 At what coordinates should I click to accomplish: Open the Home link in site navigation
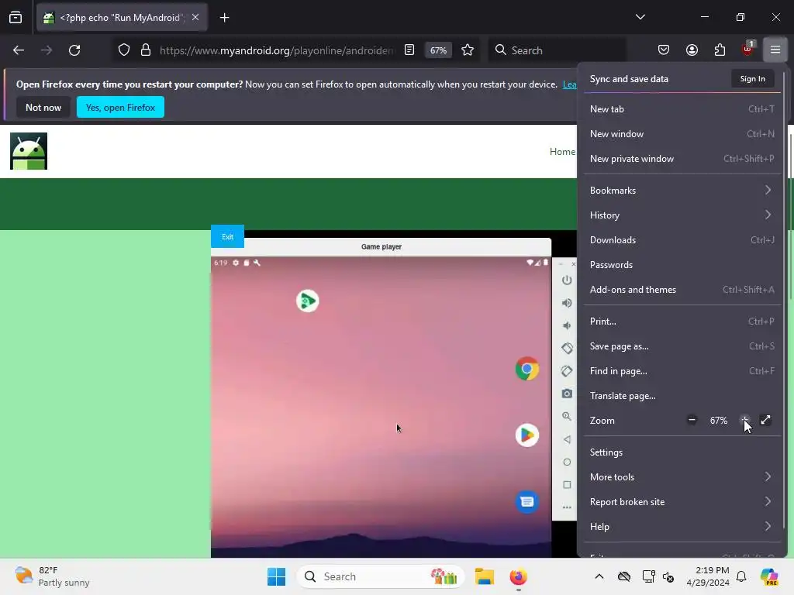pos(562,151)
